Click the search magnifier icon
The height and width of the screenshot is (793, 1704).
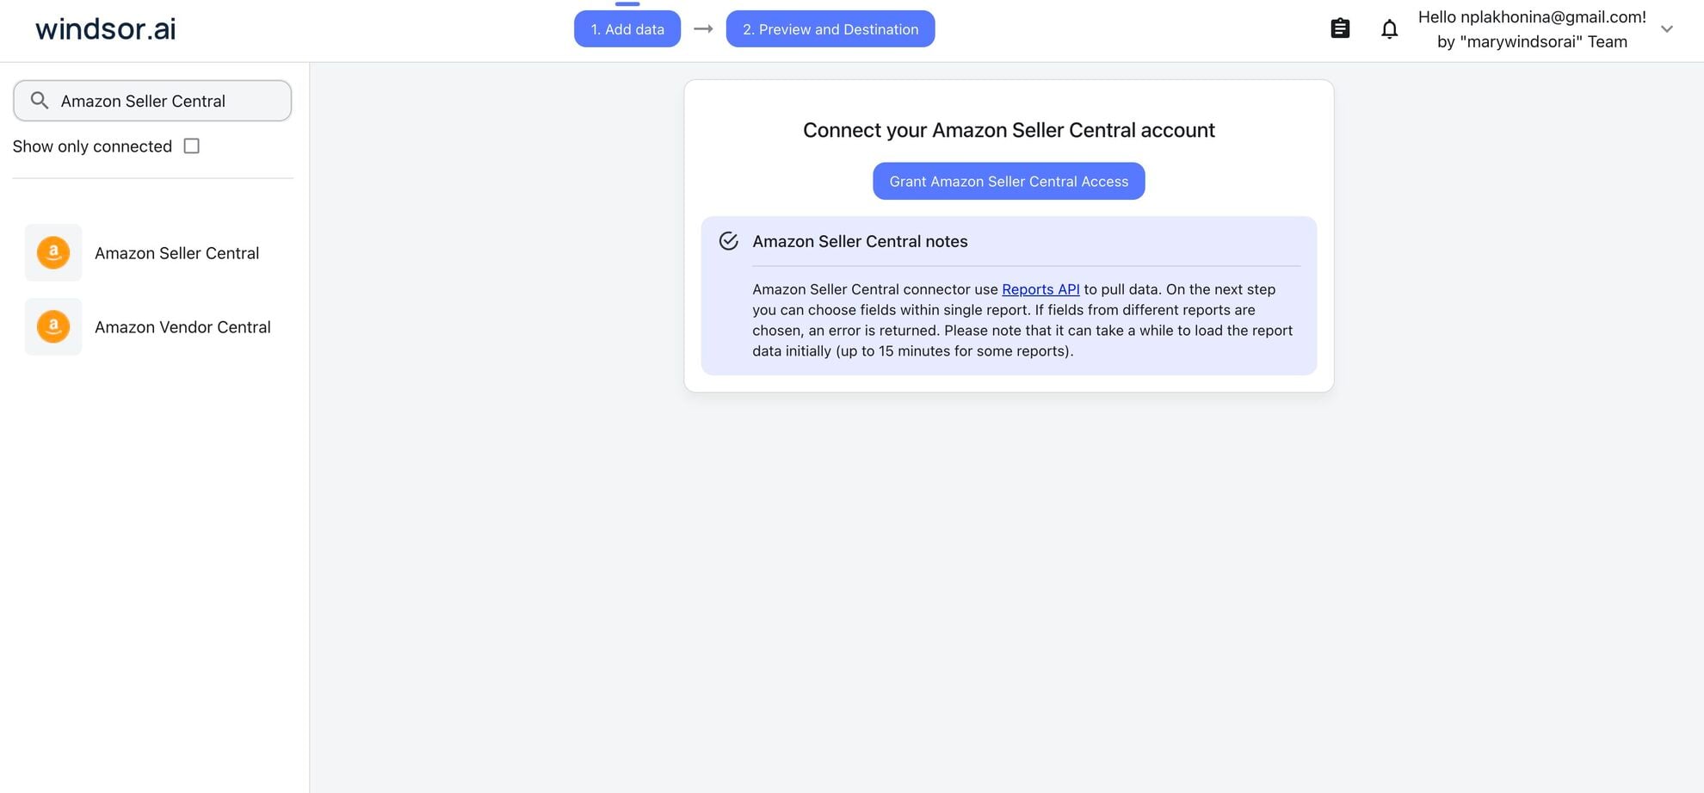[39, 100]
